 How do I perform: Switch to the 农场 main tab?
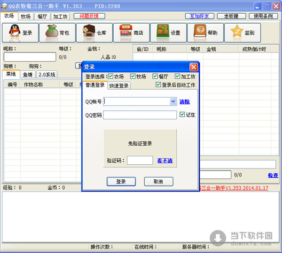9,16
